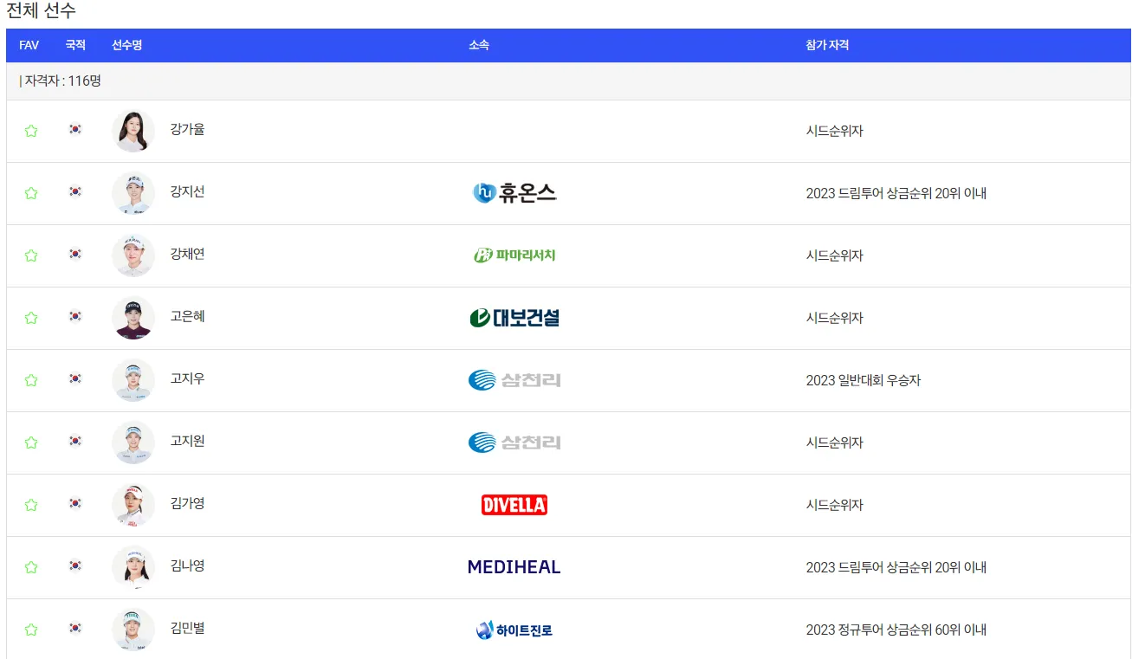Screen dimensions: 1132x659
Task: Open player name 고지원
Action: click(x=188, y=442)
